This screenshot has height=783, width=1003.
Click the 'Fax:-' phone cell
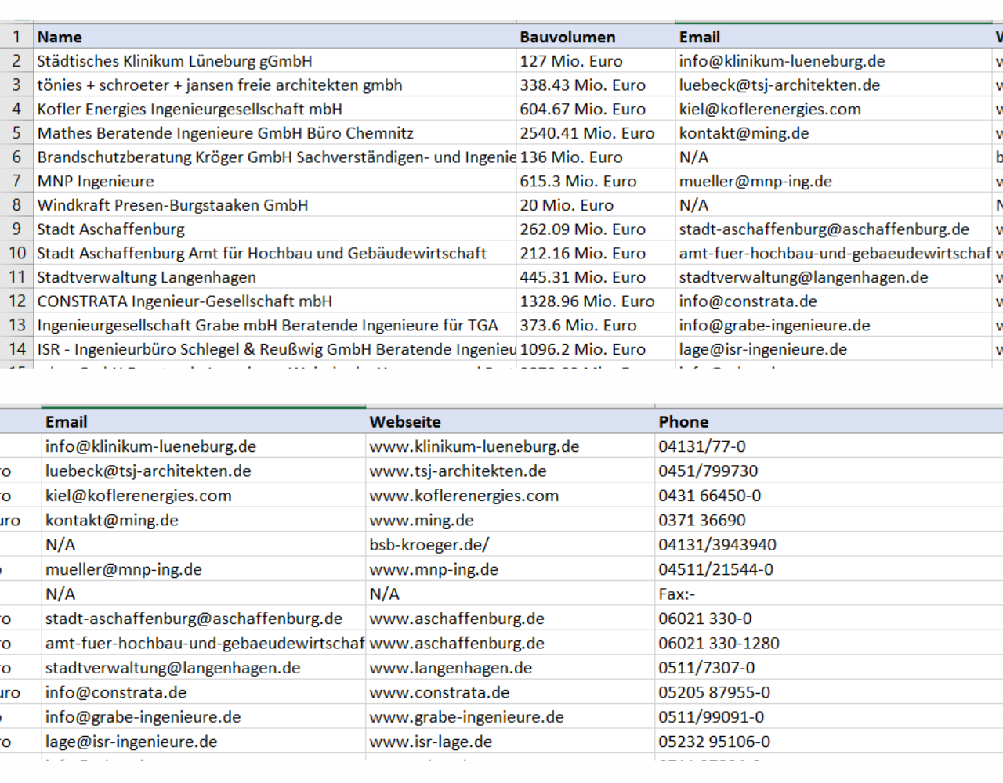pos(829,594)
